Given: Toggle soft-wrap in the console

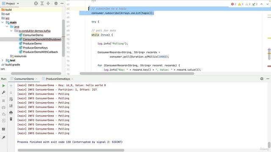Looking at the screenshot, I should [11, 99].
